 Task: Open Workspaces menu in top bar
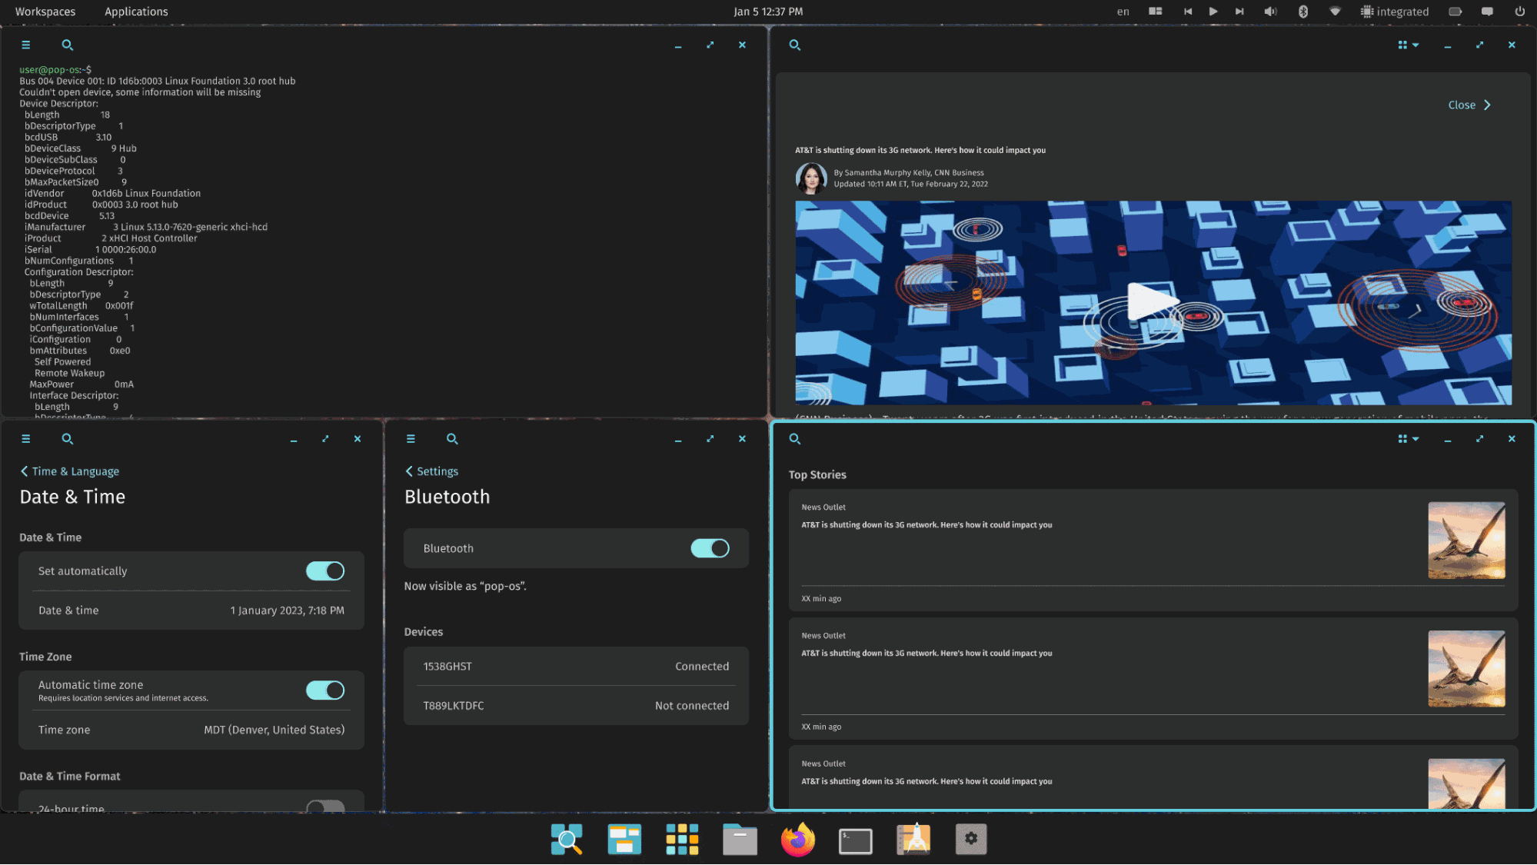[46, 12]
